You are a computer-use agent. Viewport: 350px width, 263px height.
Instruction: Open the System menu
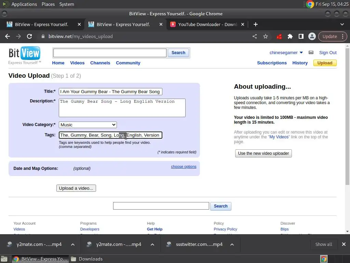(x=67, y=4)
